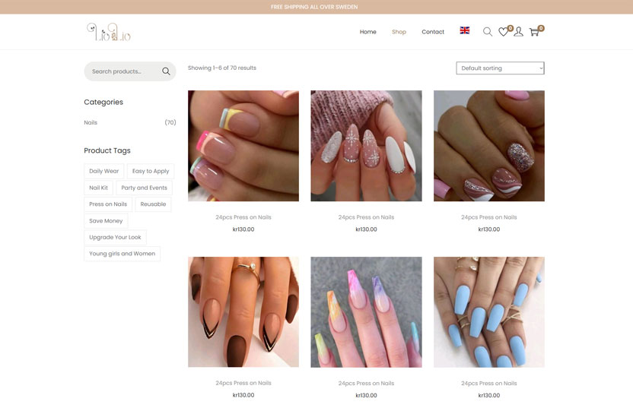
Task: Select the Shop menu item
Action: pyautogui.click(x=399, y=32)
